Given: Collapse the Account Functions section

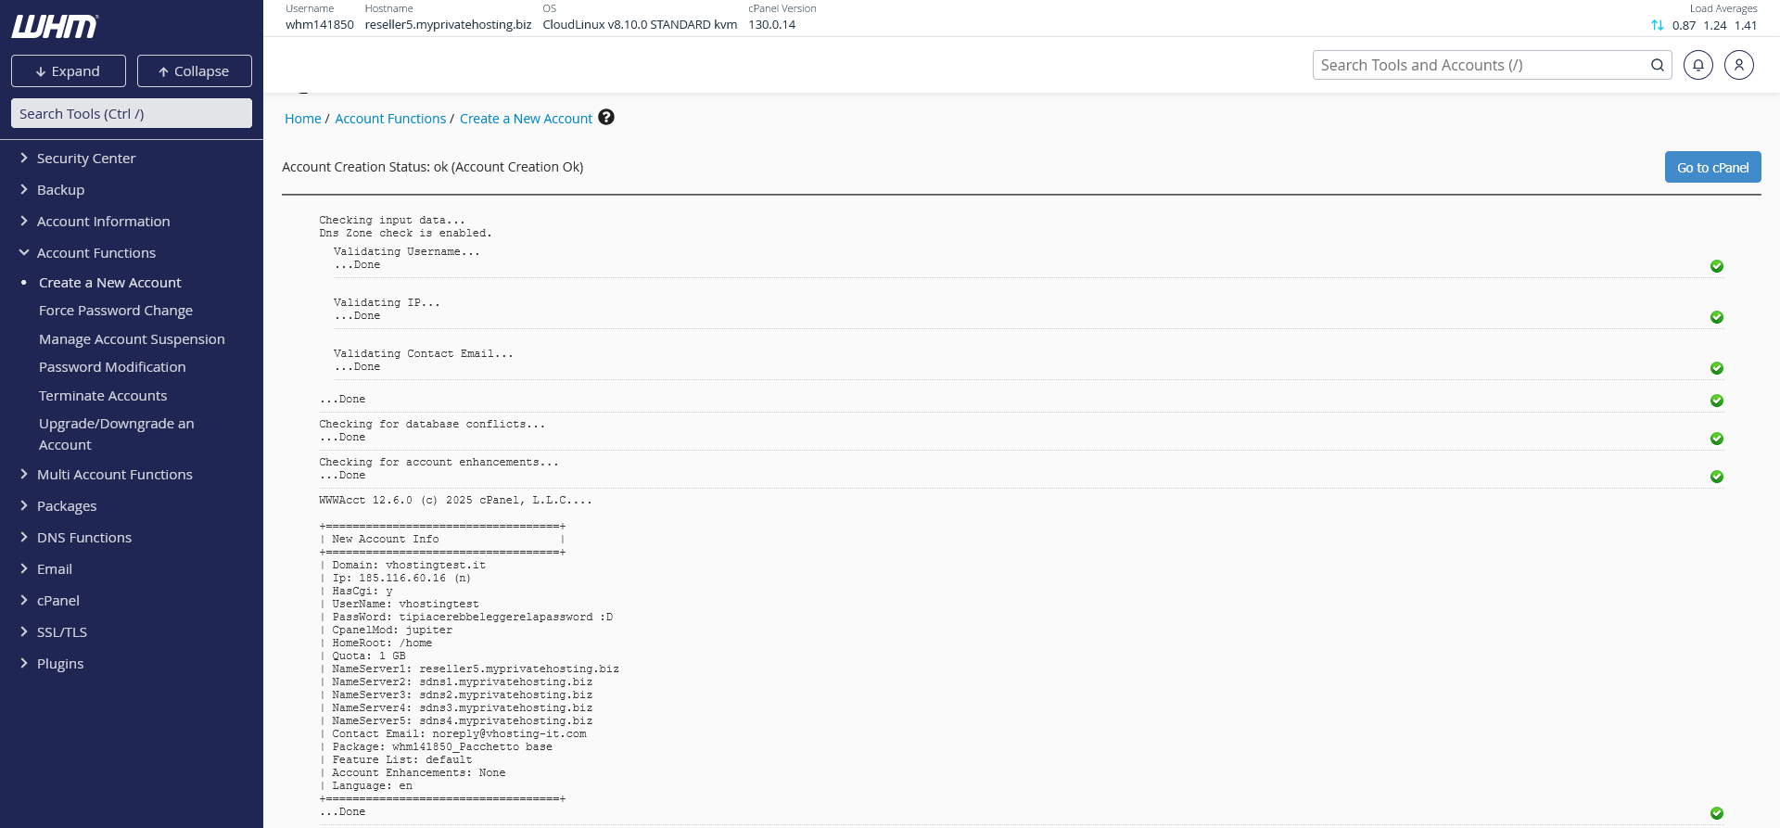Looking at the screenshot, I should pos(95,253).
